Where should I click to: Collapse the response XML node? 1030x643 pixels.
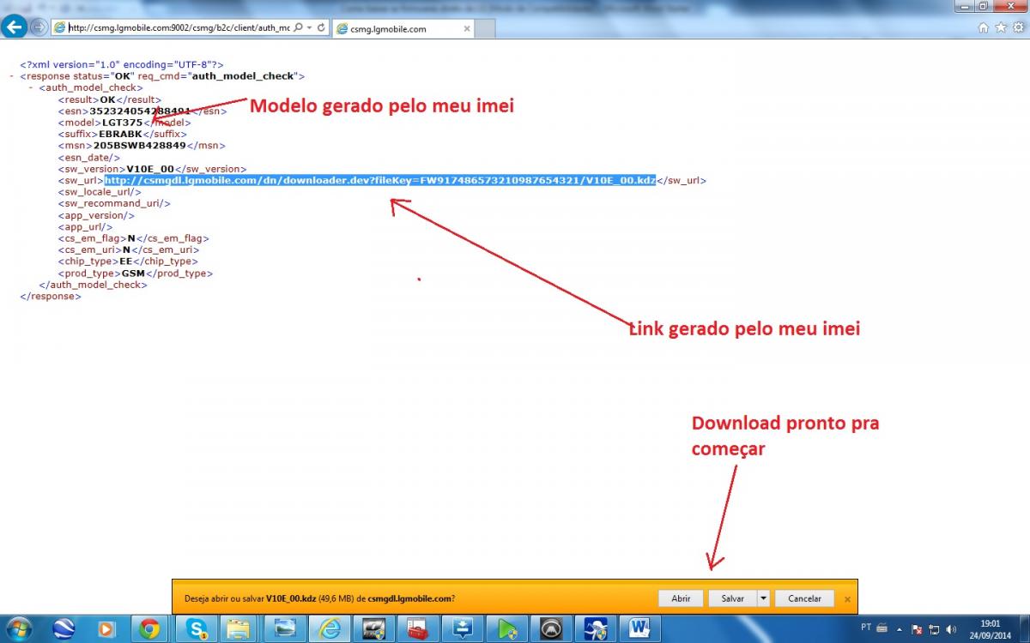pos(11,76)
